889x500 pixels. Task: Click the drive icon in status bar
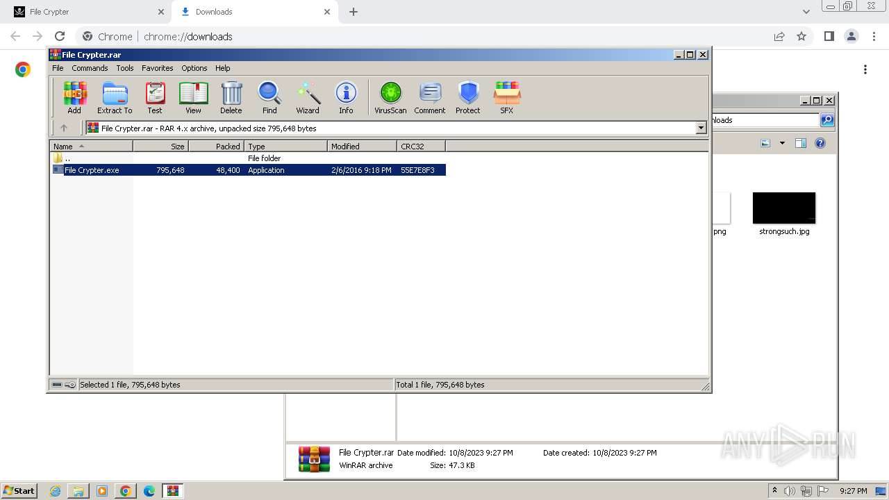[x=57, y=385]
